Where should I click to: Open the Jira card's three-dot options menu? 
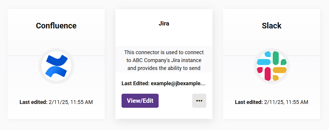(x=199, y=101)
